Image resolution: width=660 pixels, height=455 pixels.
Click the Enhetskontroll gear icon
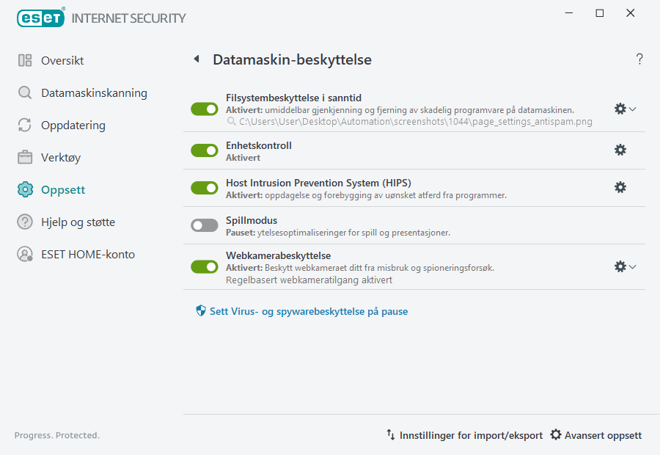coord(620,150)
